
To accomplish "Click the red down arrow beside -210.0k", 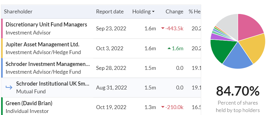I will tap(163, 107).
